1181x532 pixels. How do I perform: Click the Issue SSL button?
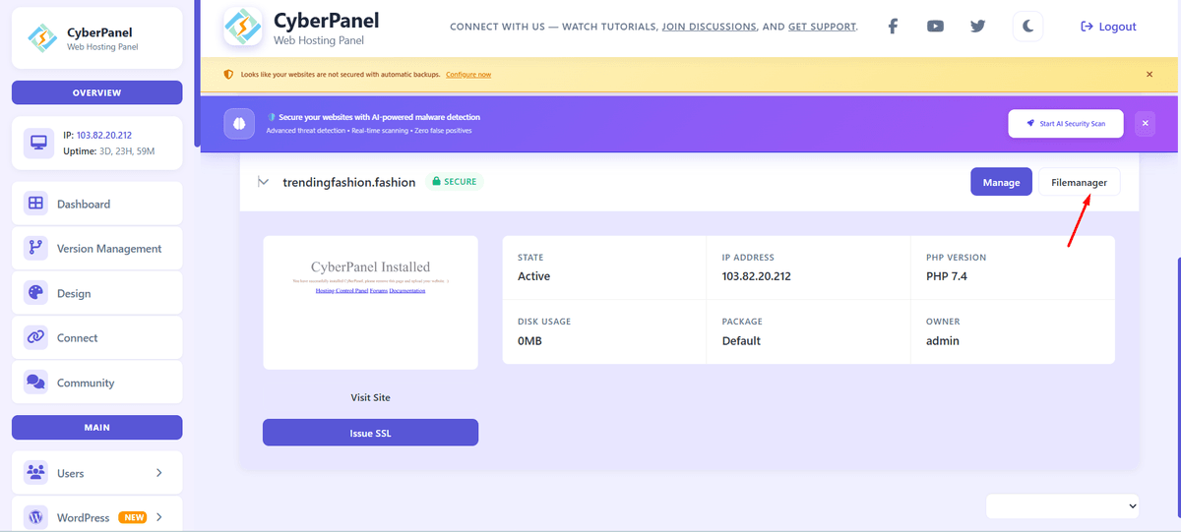pos(370,433)
